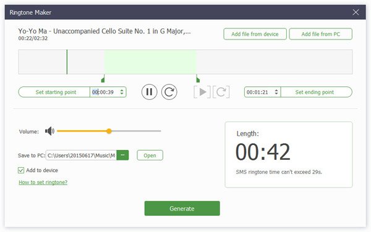This screenshot has height=232, width=371.
Task: Click Add file from PC
Action: coord(320,34)
